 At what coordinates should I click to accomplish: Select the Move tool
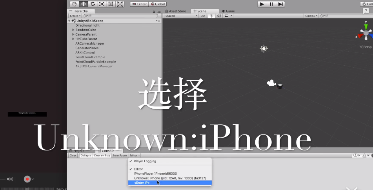(84, 4)
